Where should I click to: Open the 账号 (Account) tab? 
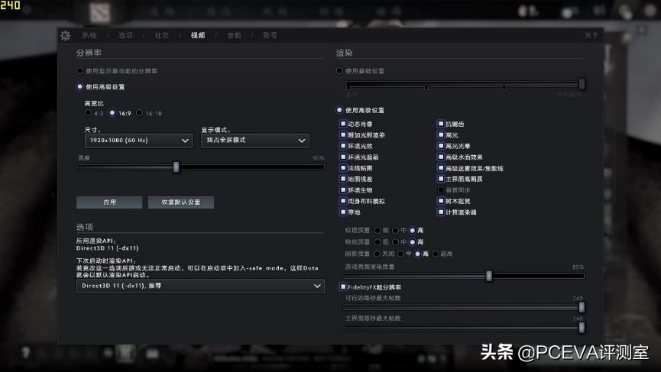[271, 35]
